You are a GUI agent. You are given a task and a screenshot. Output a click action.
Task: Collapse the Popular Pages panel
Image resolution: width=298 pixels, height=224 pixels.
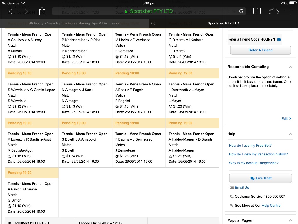[x=290, y=220]
